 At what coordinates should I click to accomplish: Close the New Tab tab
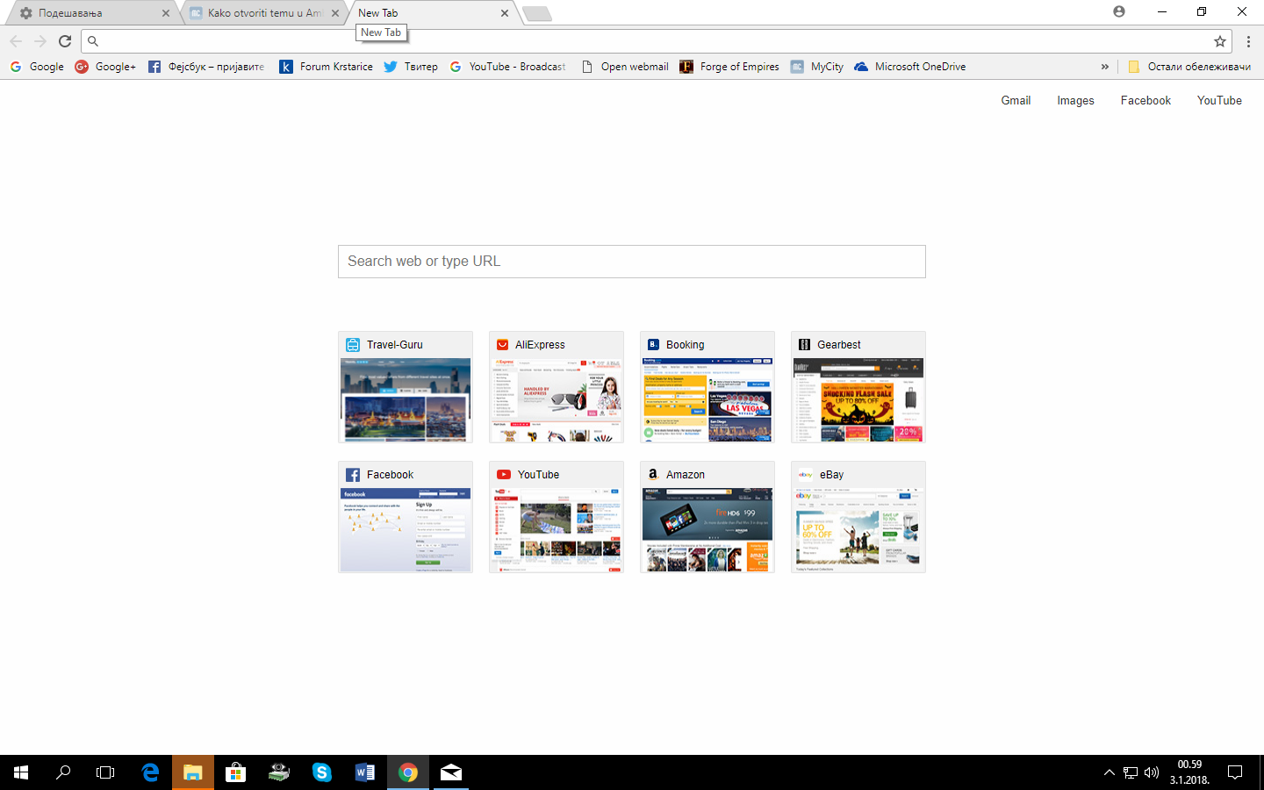[x=505, y=13]
